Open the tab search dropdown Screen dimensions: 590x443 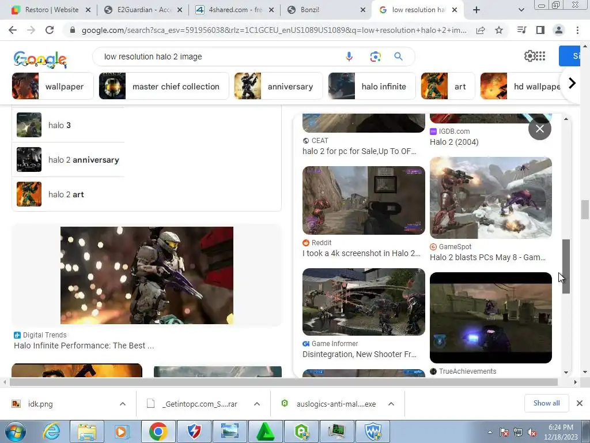tap(521, 10)
